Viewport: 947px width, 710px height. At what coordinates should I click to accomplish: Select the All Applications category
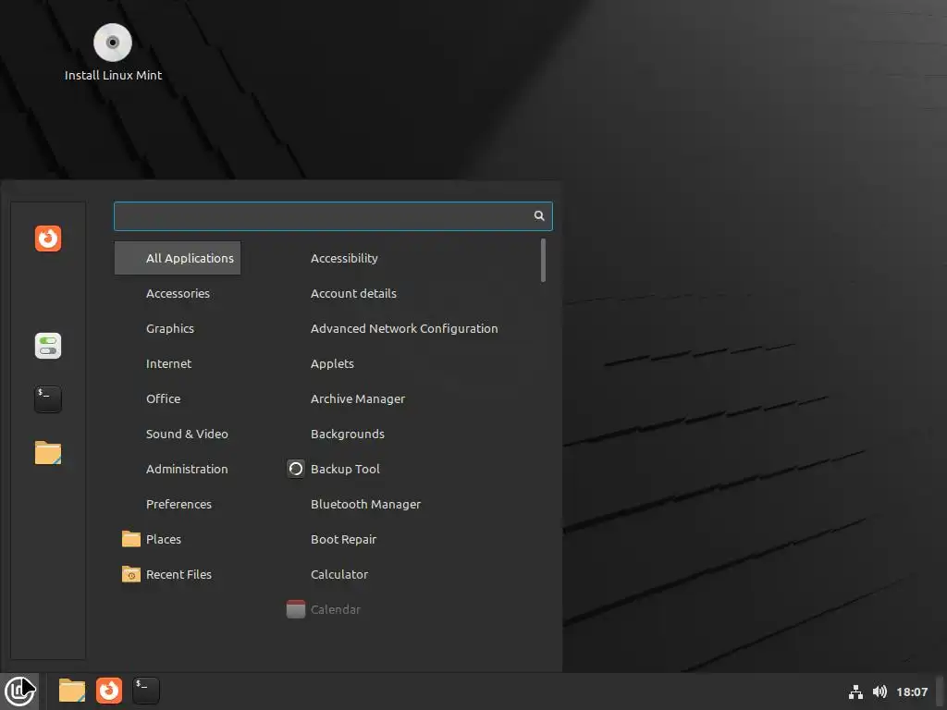click(178, 259)
